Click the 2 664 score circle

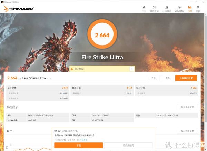[102, 34]
